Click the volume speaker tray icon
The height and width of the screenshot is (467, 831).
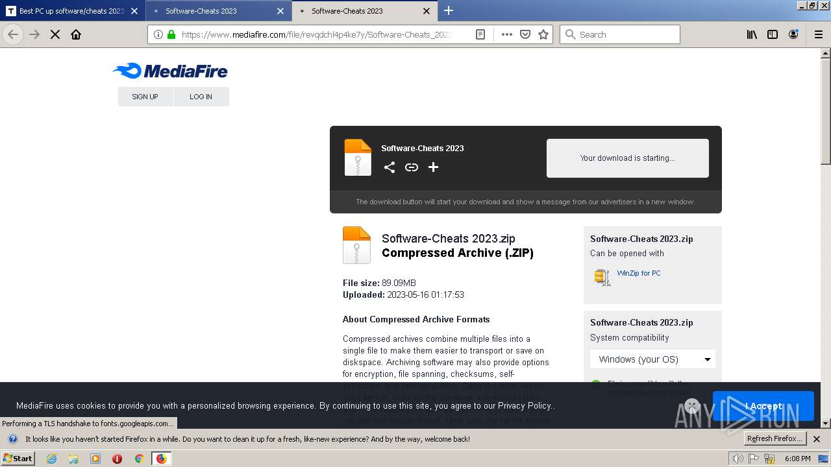pyautogui.click(x=738, y=459)
